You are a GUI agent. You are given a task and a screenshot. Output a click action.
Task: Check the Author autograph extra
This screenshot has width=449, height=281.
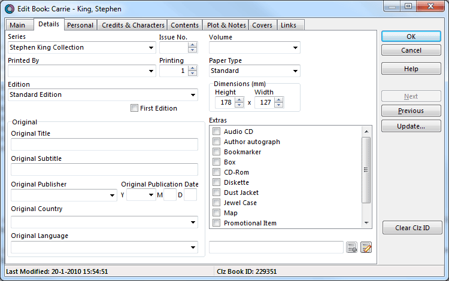(217, 142)
